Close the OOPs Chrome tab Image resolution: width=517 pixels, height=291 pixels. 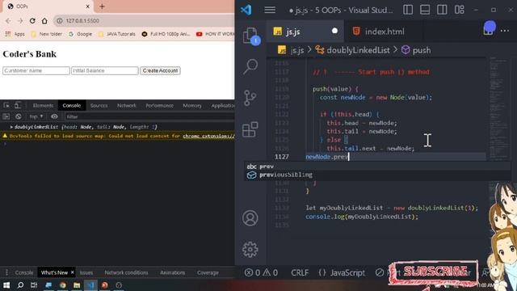click(x=88, y=6)
